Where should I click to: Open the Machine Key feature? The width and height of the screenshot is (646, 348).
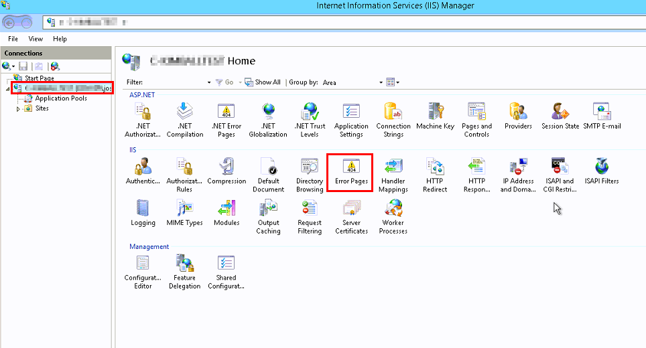(435, 116)
